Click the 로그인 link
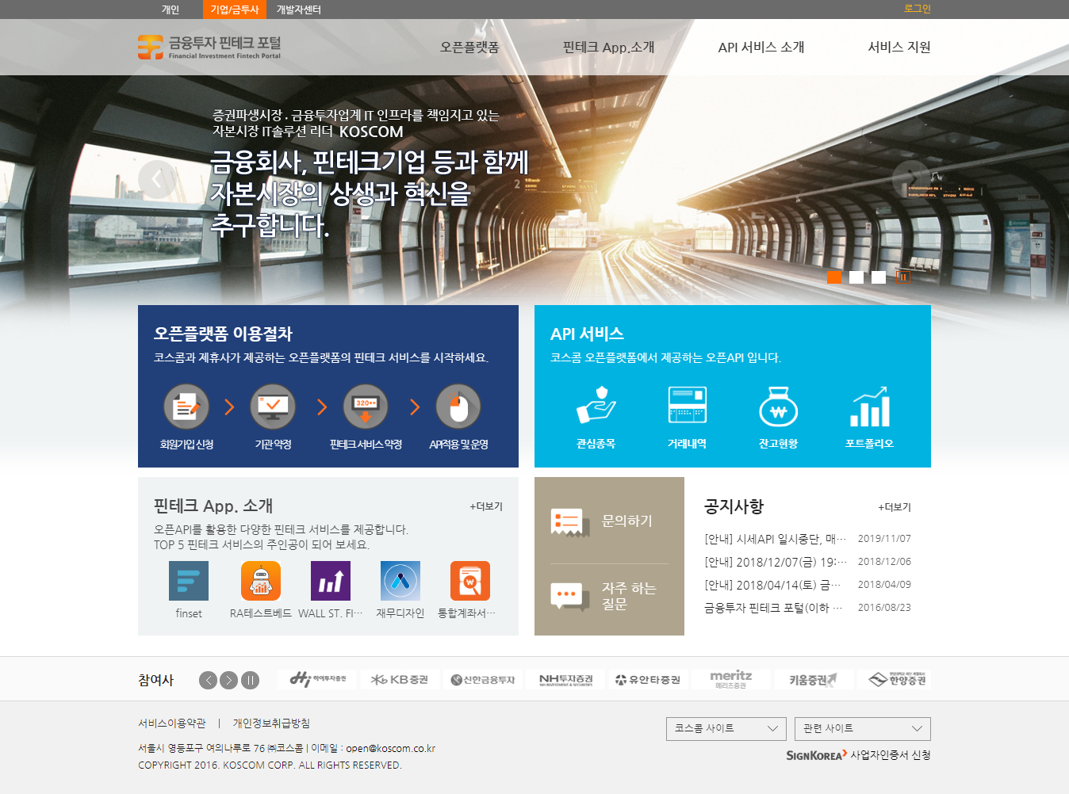Image resolution: width=1069 pixels, height=794 pixels. [917, 9]
